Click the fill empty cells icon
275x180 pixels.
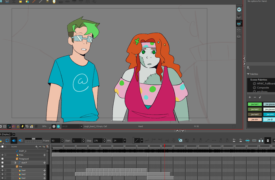click(x=254, y=140)
